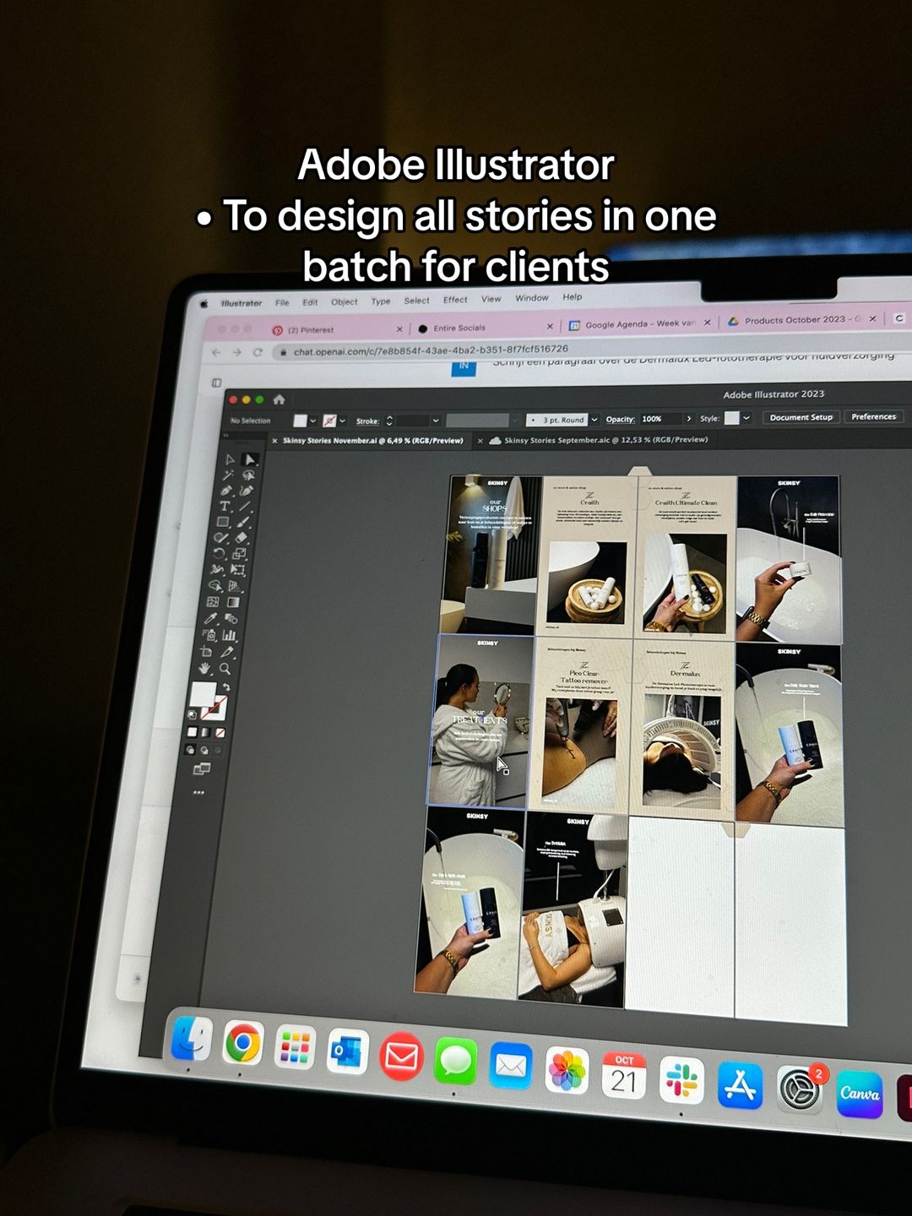Enable Draw Behind mode
Image resolution: width=912 pixels, height=1216 pixels.
204,750
